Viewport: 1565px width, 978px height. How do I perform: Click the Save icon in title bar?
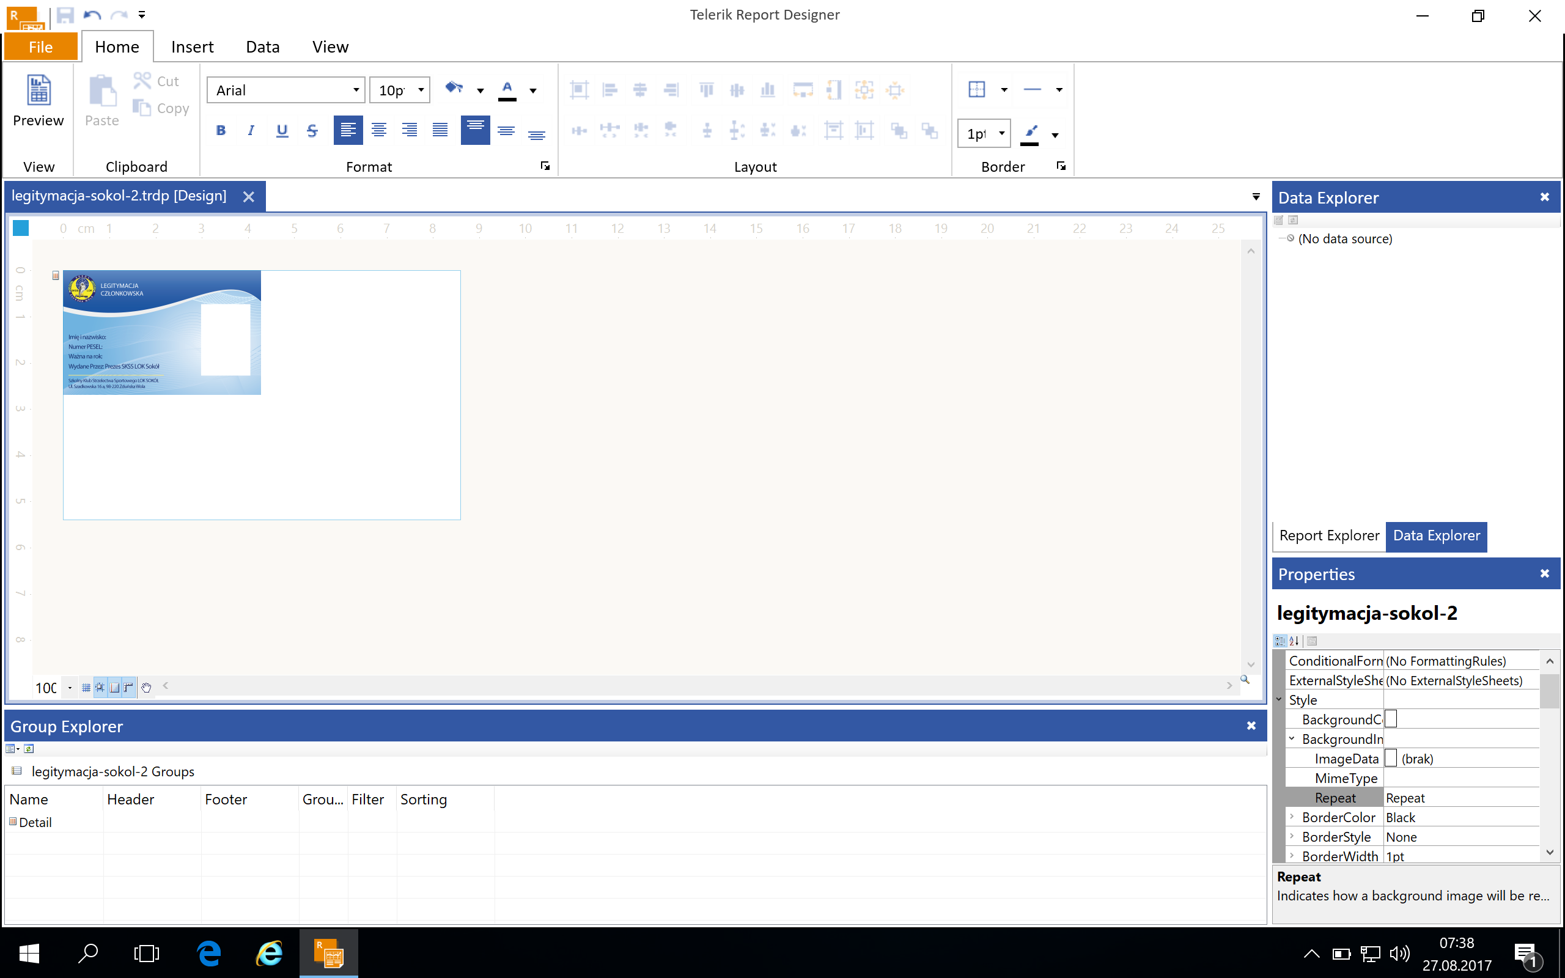pos(65,15)
